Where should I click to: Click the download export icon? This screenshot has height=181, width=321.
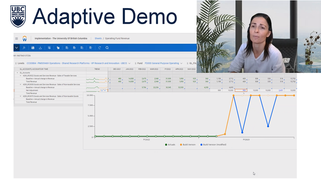click(40, 48)
